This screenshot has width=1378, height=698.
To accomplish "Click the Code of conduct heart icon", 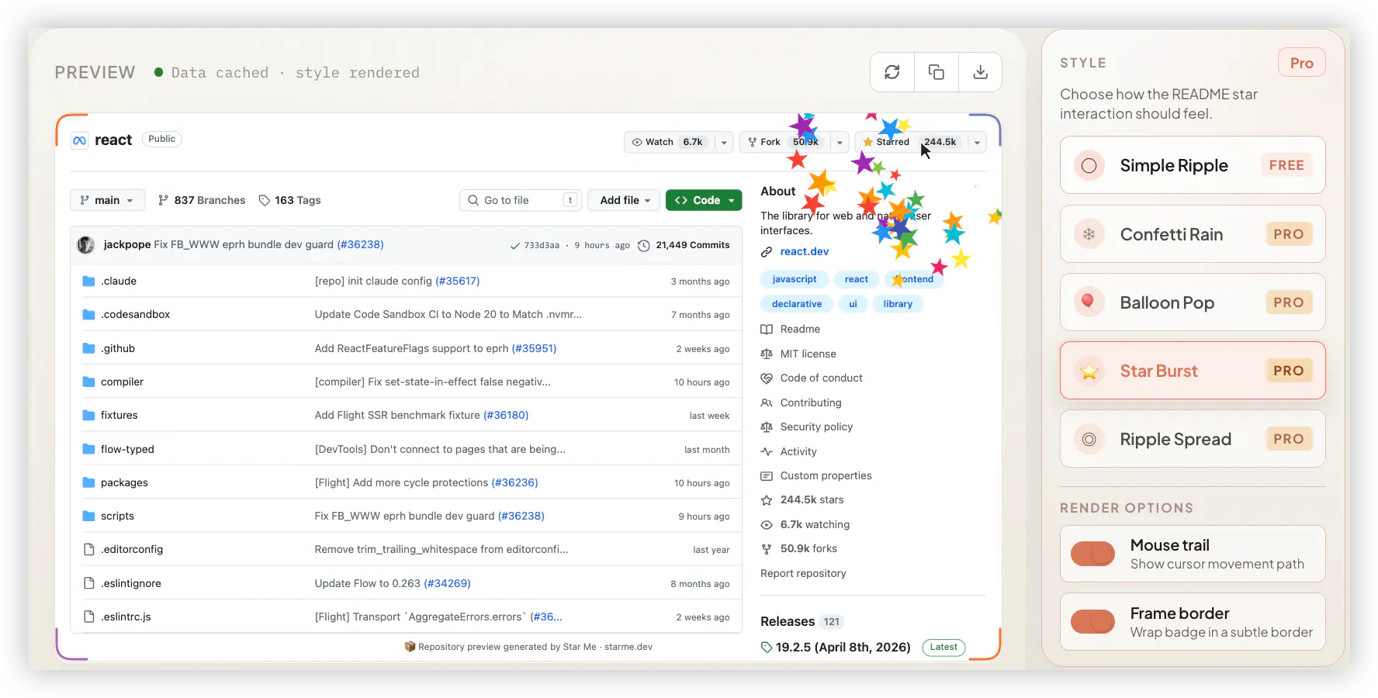I will [x=767, y=378].
